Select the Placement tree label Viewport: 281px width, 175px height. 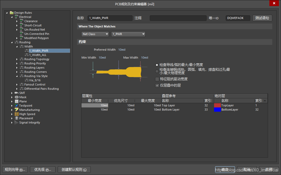tap(26, 118)
